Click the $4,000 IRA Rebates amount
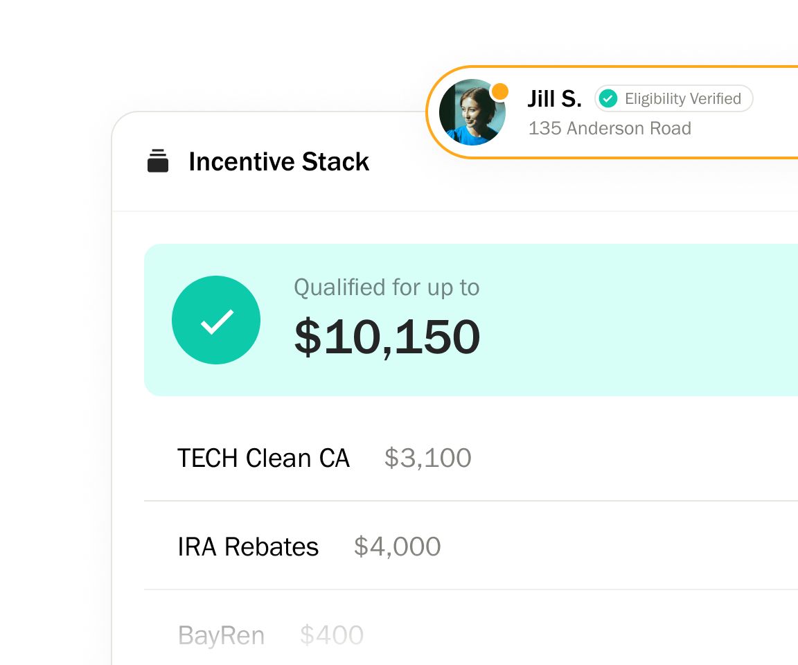Screen dimensions: 798x665 pos(397,547)
